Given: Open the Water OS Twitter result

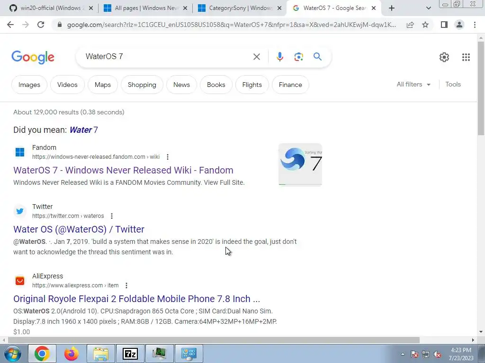Looking at the screenshot, I should click(x=79, y=229).
